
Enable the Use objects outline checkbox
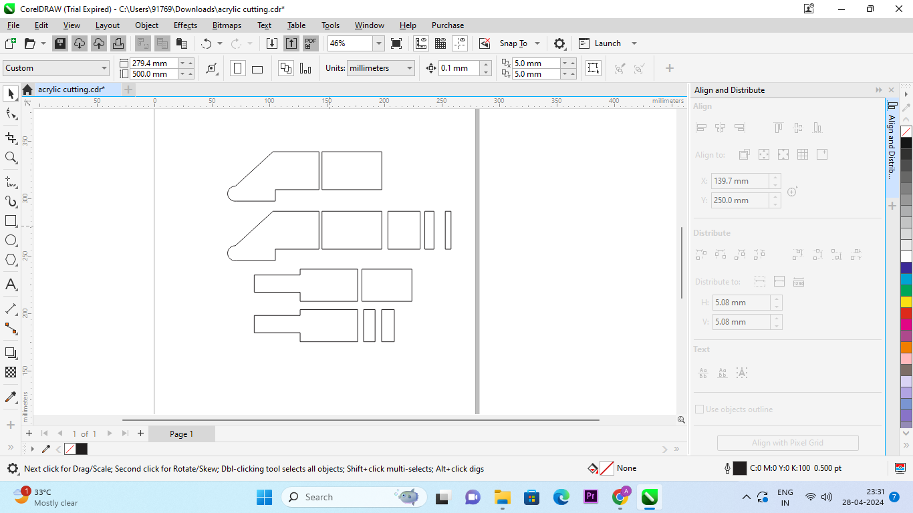700,409
